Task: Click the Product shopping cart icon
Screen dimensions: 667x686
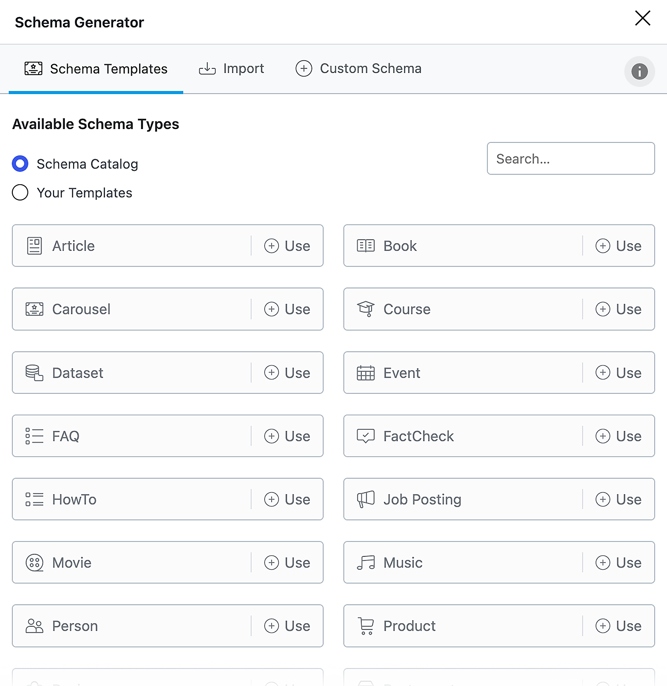Action: coord(365,626)
